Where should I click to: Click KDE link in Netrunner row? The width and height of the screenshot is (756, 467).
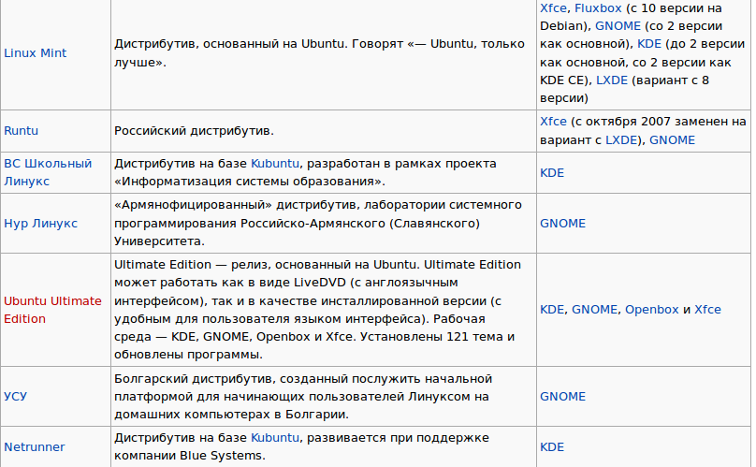(x=552, y=447)
